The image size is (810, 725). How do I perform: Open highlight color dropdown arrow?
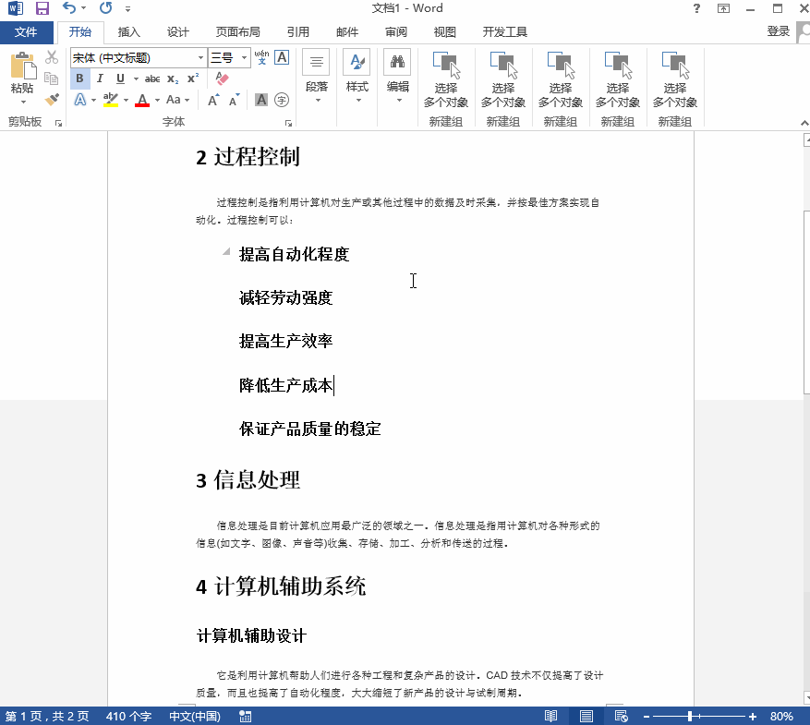click(x=126, y=100)
